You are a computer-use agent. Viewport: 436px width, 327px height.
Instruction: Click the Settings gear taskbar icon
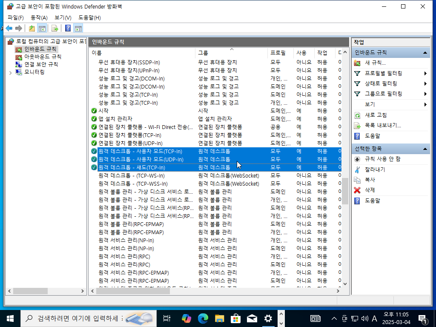click(x=268, y=318)
